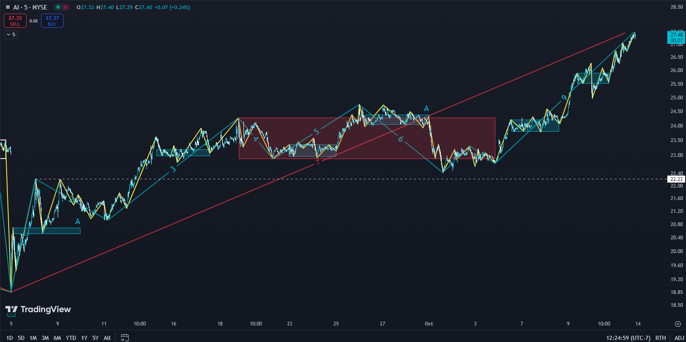The image size is (686, 342).
Task: Select the 1D time range
Action: (10, 338)
